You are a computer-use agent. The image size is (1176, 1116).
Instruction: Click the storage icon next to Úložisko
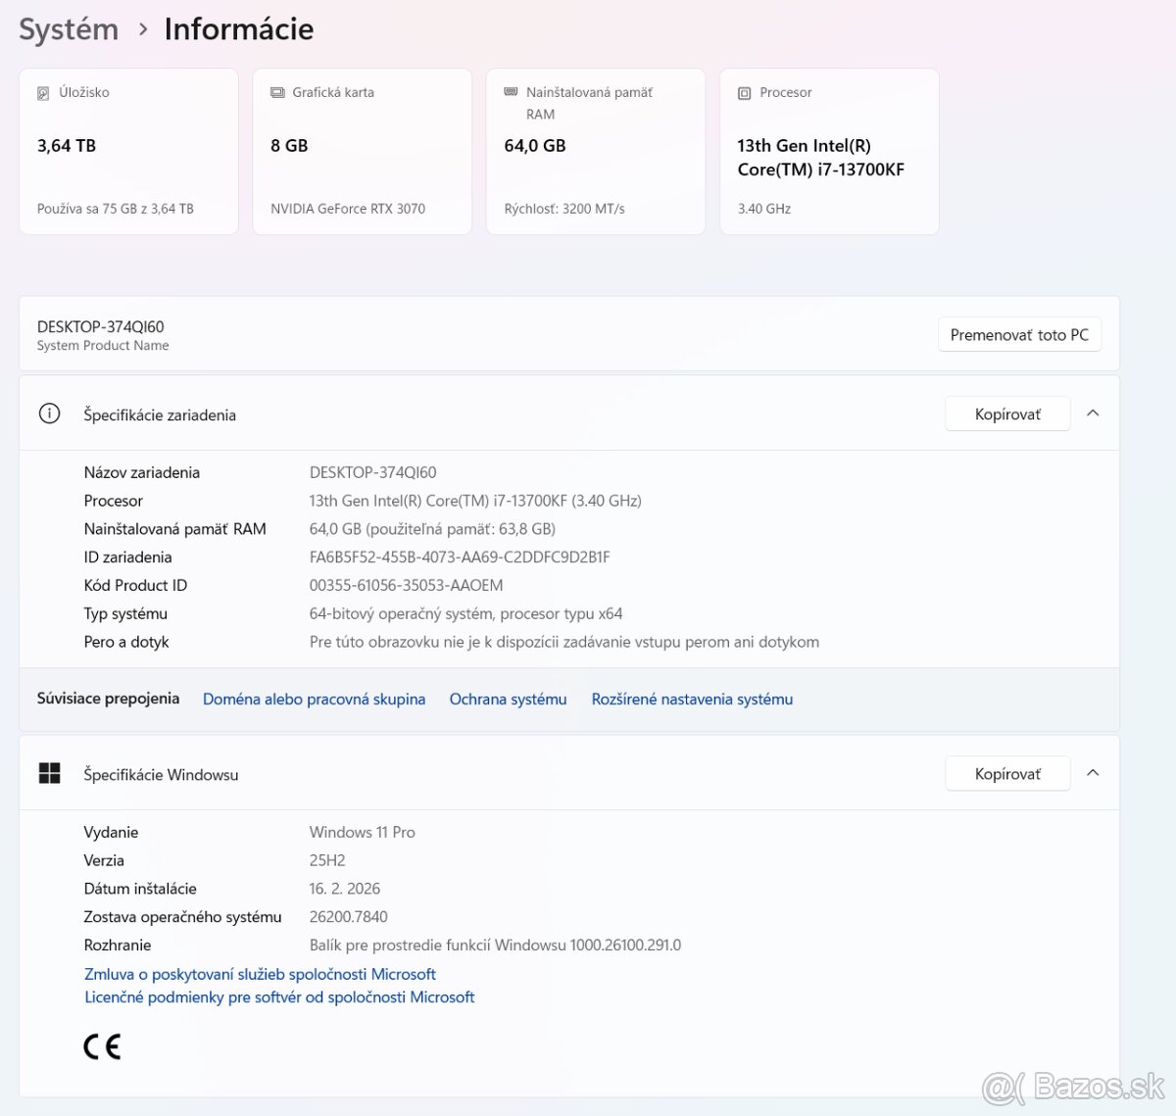point(43,93)
